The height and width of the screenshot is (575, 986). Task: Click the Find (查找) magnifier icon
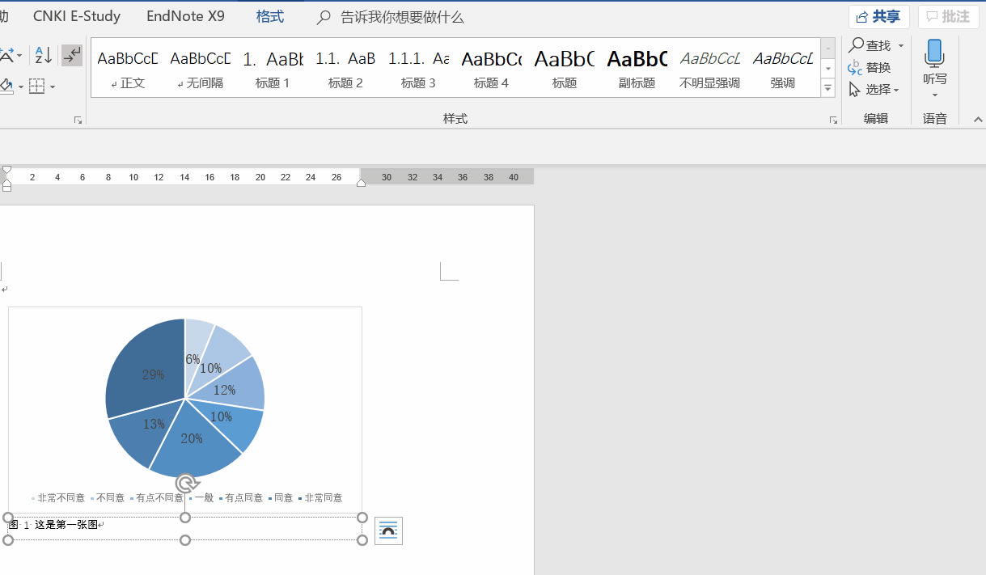[857, 45]
